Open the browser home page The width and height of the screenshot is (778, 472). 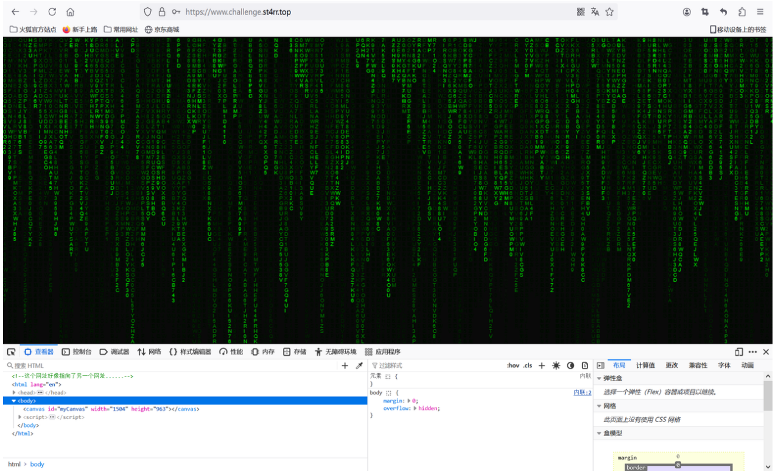(x=71, y=12)
